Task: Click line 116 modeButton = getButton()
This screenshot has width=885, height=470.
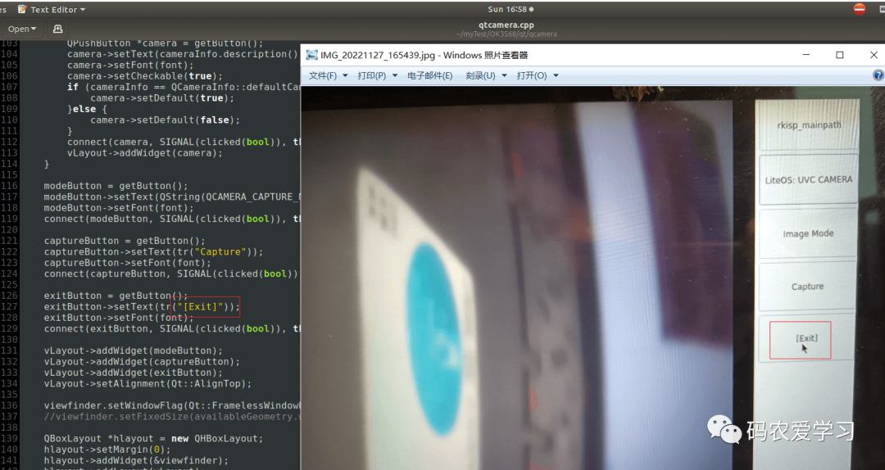Action: (x=116, y=186)
